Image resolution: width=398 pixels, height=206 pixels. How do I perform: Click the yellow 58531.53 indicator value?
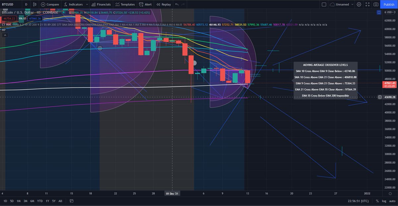pyautogui.click(x=240, y=25)
